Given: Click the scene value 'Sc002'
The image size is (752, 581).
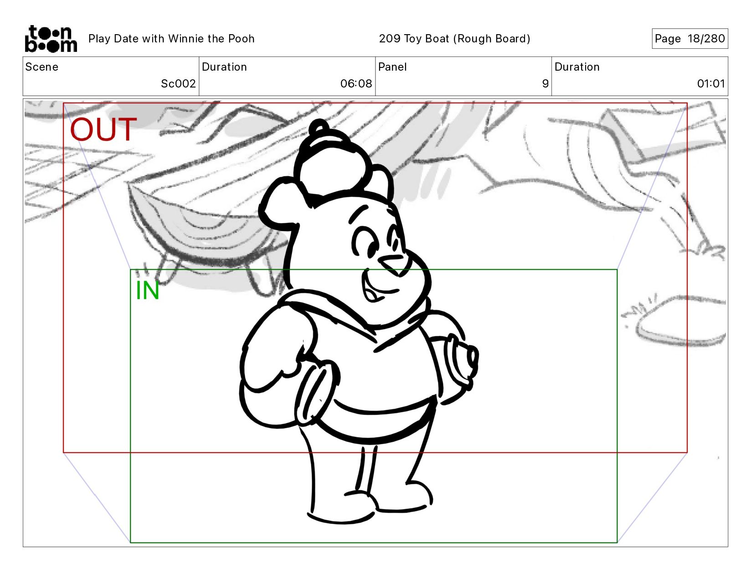Looking at the screenshot, I should click(178, 84).
